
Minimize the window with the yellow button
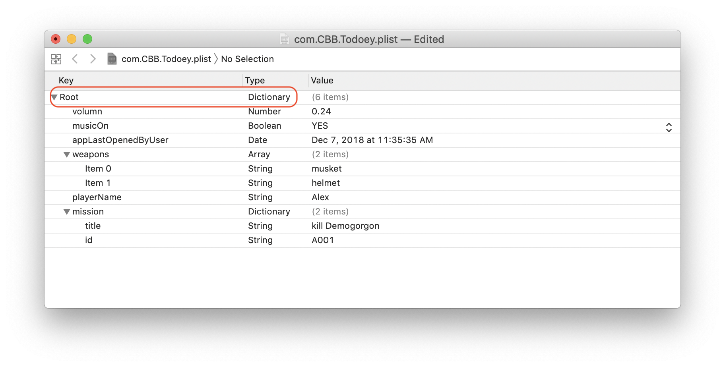72,39
